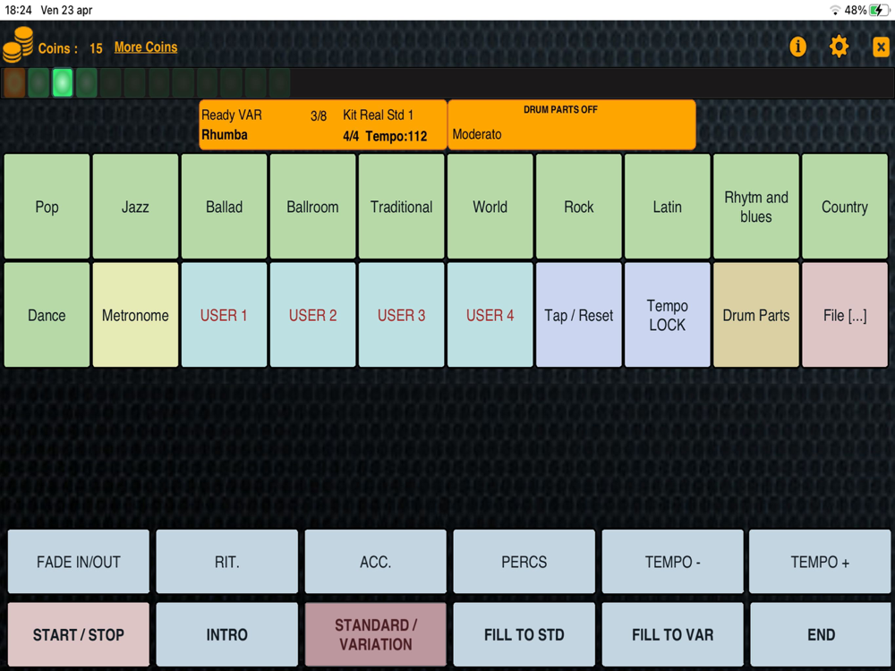This screenshot has height=671, width=895.
Task: Load the USER 2 preset
Action: point(312,315)
